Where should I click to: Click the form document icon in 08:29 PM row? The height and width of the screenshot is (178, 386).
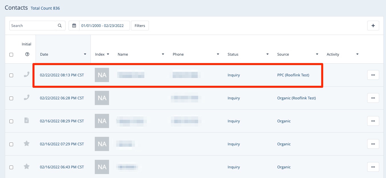26,121
